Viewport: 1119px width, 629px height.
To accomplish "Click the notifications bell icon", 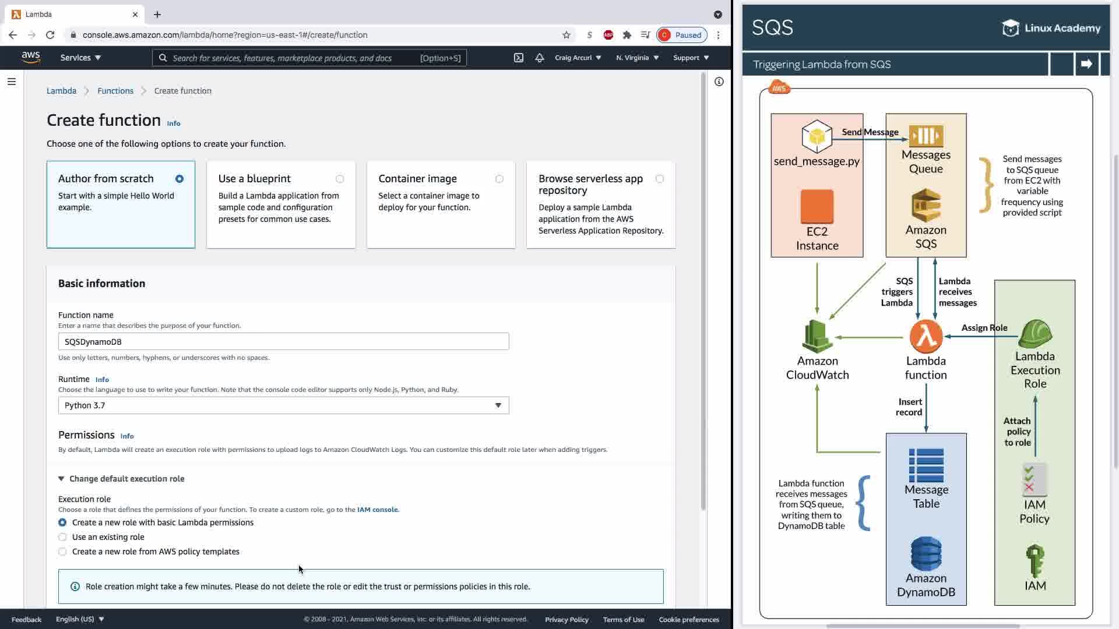I will pyautogui.click(x=540, y=58).
